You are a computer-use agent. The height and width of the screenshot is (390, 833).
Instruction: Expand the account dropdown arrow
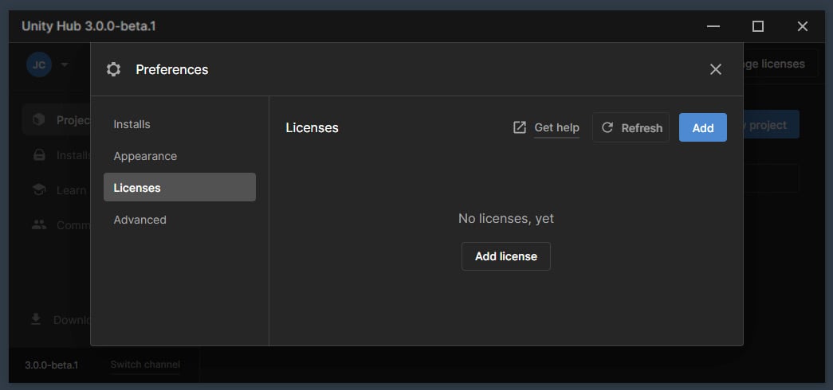pyautogui.click(x=65, y=64)
